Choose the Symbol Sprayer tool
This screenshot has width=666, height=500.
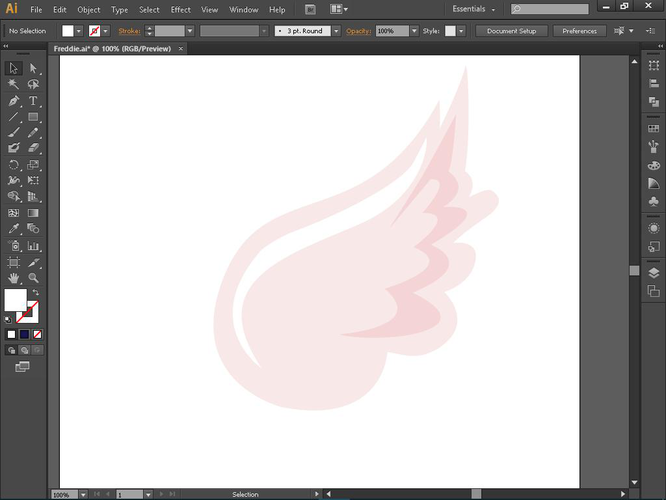(x=14, y=245)
